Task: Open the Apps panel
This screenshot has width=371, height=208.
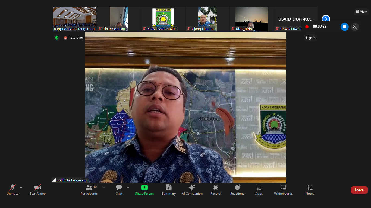Action: pos(259,190)
